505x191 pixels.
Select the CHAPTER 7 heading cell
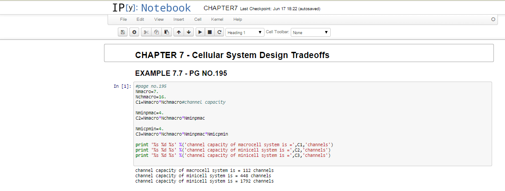pyautogui.click(x=298, y=55)
